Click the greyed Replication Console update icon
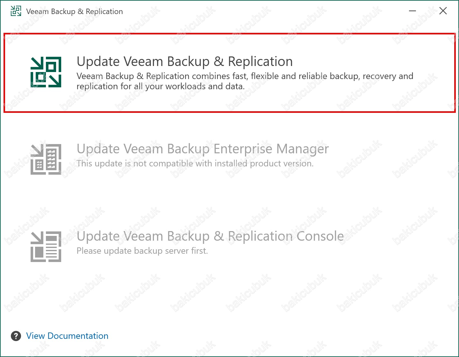 tap(46, 247)
